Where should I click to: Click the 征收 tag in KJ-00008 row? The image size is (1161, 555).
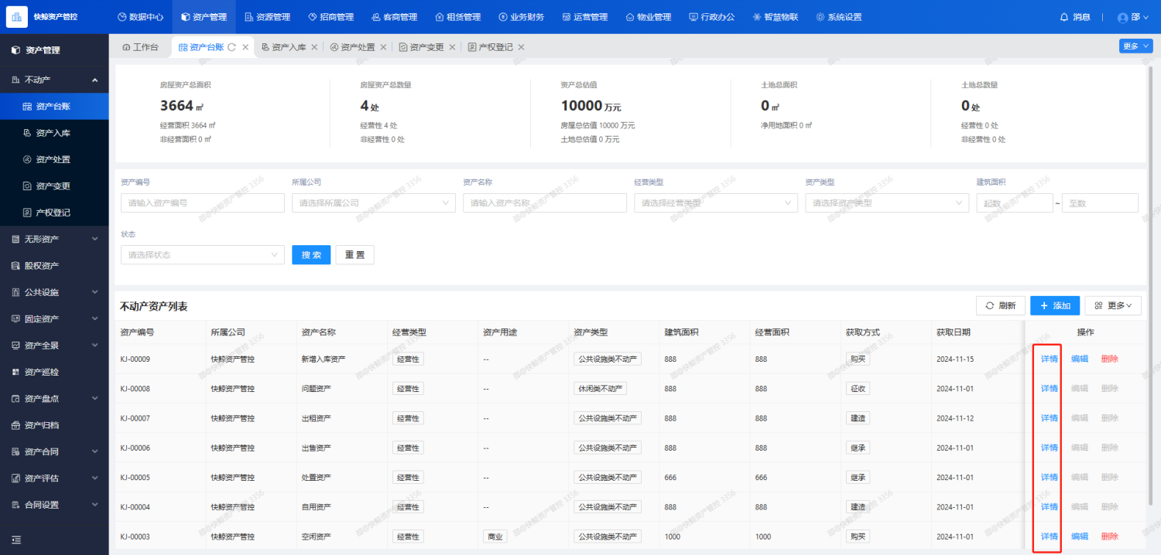point(858,389)
